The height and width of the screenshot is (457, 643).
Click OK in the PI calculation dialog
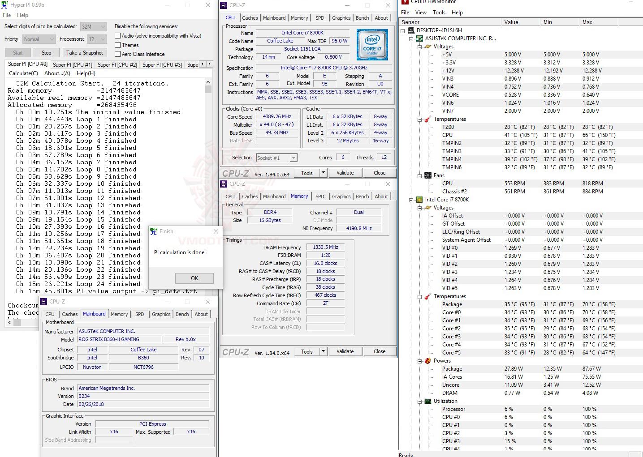click(194, 278)
